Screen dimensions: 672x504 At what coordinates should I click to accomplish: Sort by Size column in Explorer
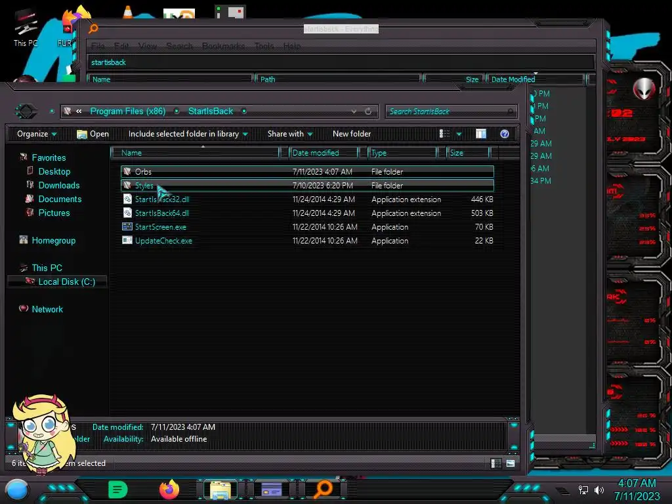pos(468,153)
